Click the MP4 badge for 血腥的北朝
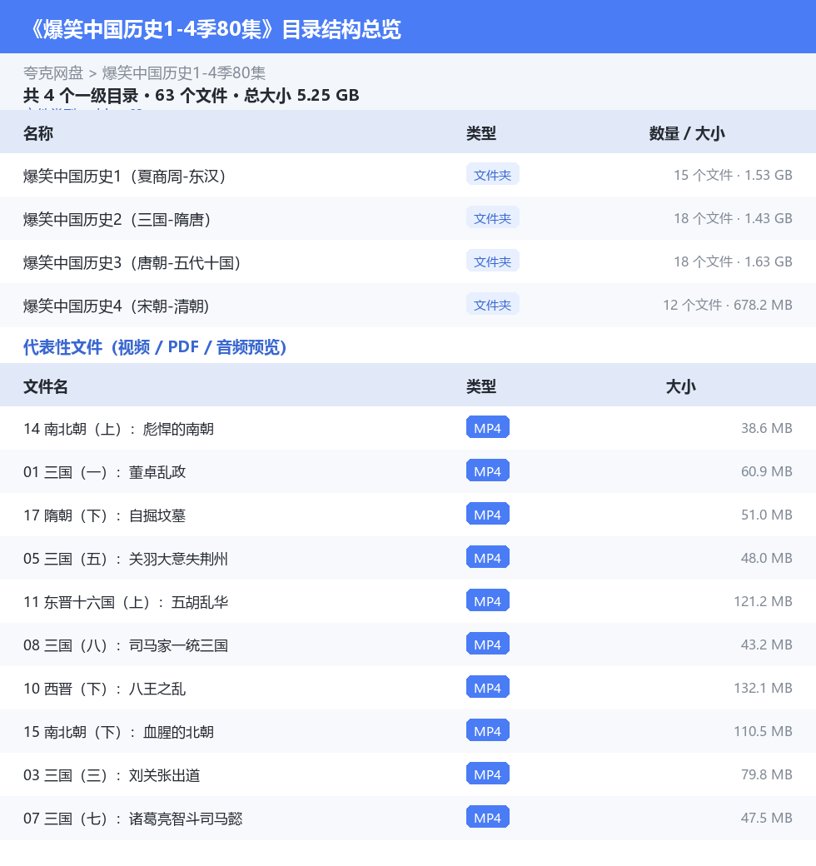Image resolution: width=816 pixels, height=866 pixels. coord(487,731)
